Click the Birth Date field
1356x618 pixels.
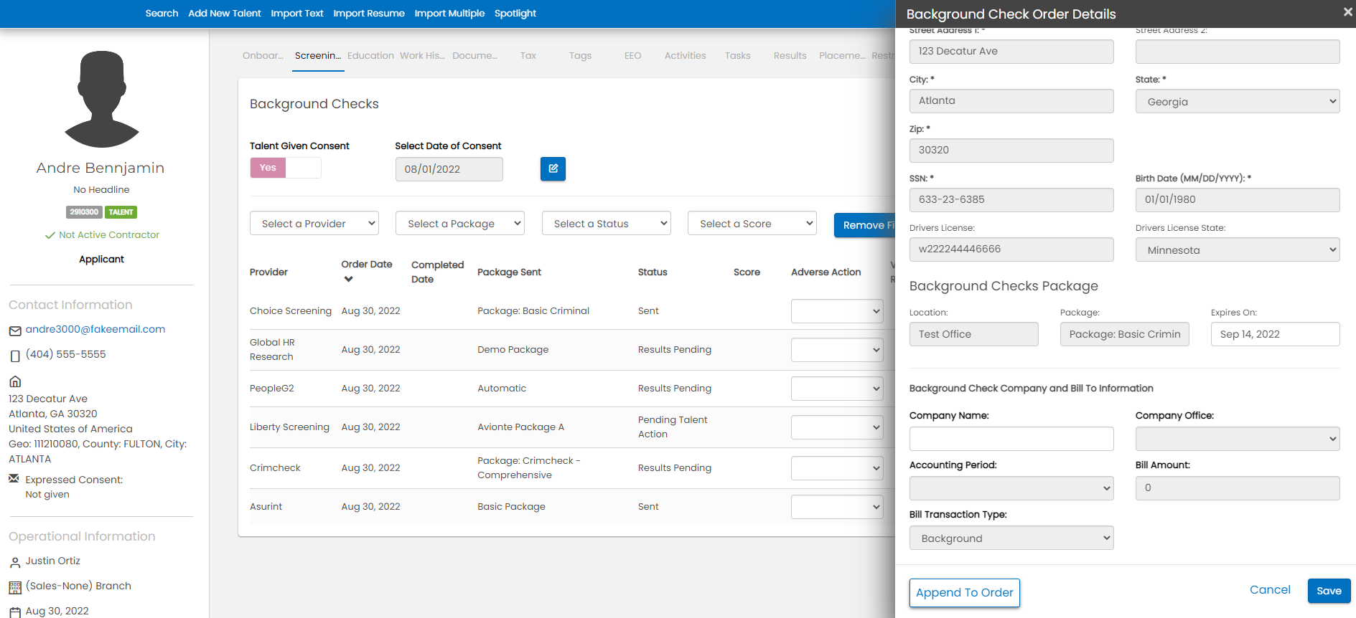[x=1238, y=199]
